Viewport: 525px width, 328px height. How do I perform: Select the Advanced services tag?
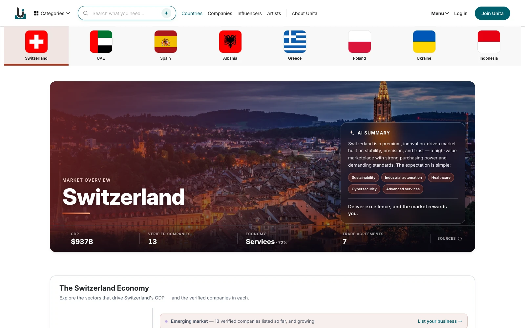[403, 189]
